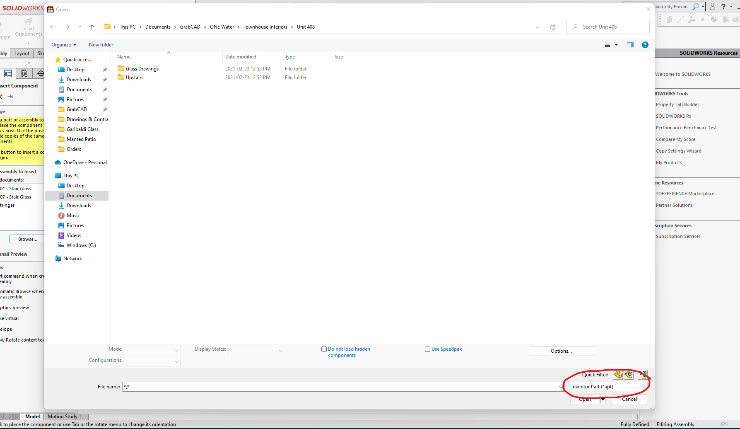Refresh the Unit 408 folder listing
This screenshot has width=740, height=429.
(x=552, y=27)
